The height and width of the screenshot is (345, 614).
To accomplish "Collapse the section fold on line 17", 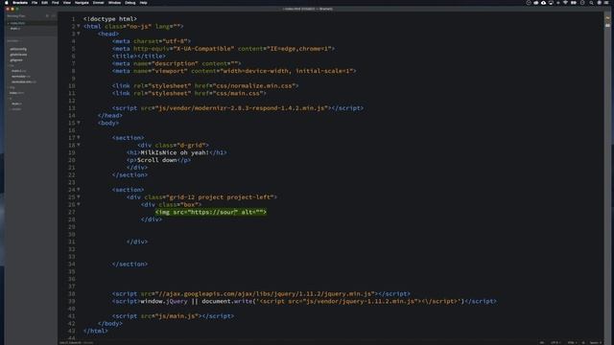I will pos(79,138).
